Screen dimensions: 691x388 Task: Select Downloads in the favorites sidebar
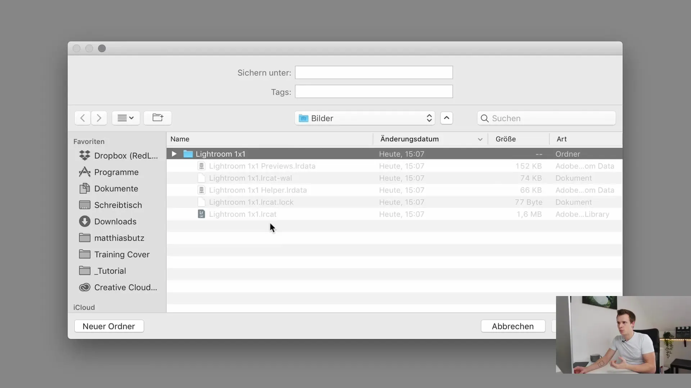pyautogui.click(x=115, y=221)
